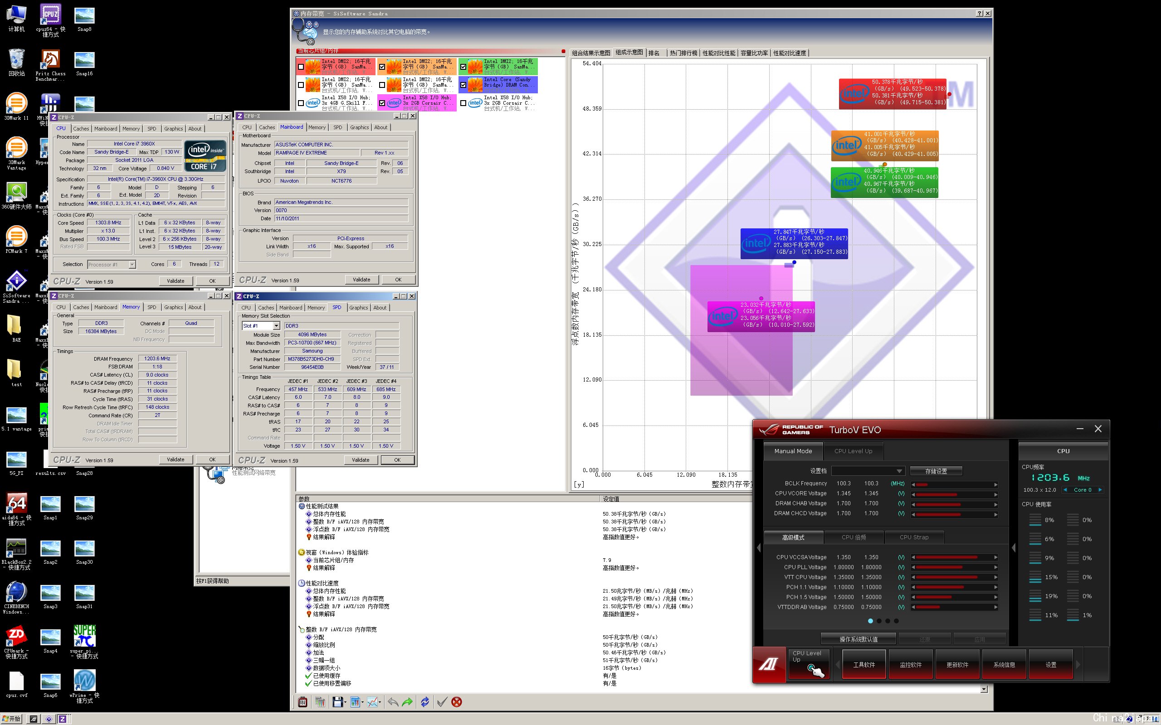This screenshot has width=1161, height=725.
Task: Click the 监控软件 button in AI Suite bar
Action: (911, 664)
